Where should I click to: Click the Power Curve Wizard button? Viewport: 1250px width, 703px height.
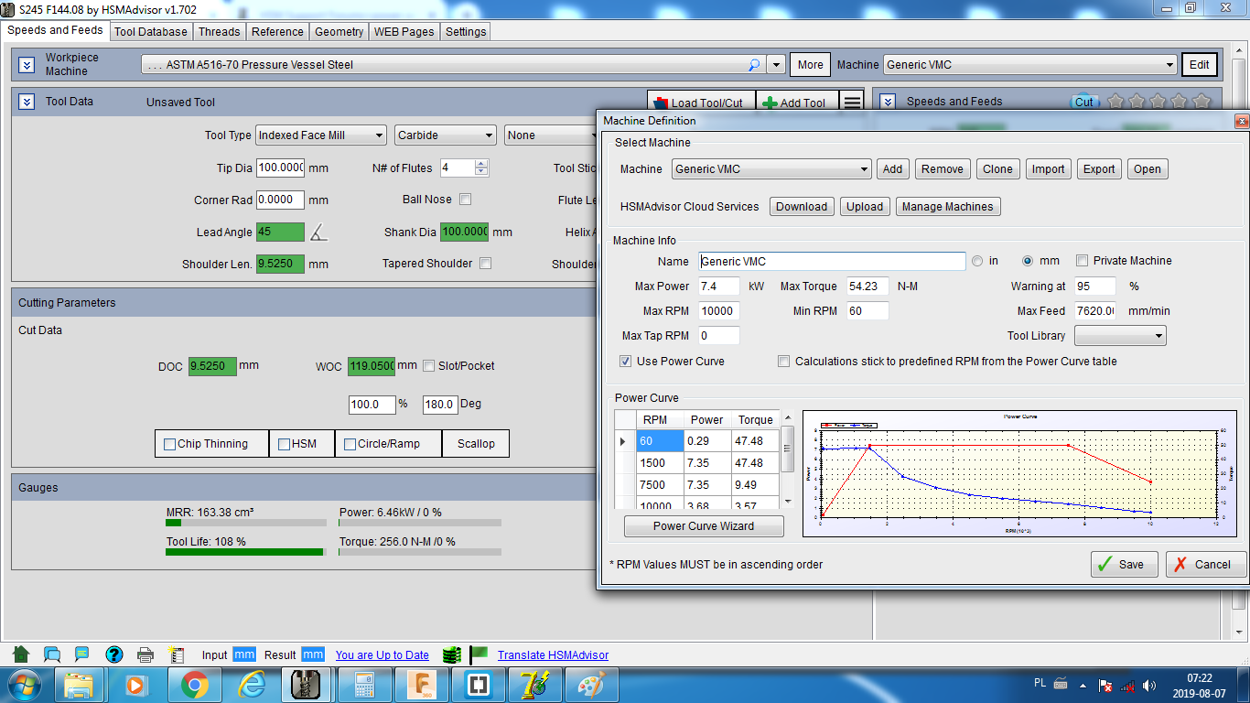[x=704, y=526]
